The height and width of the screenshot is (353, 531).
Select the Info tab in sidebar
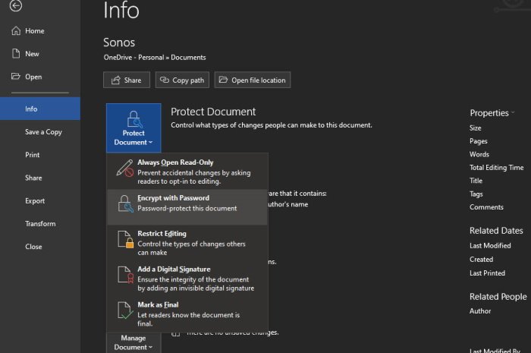pyautogui.click(x=40, y=109)
